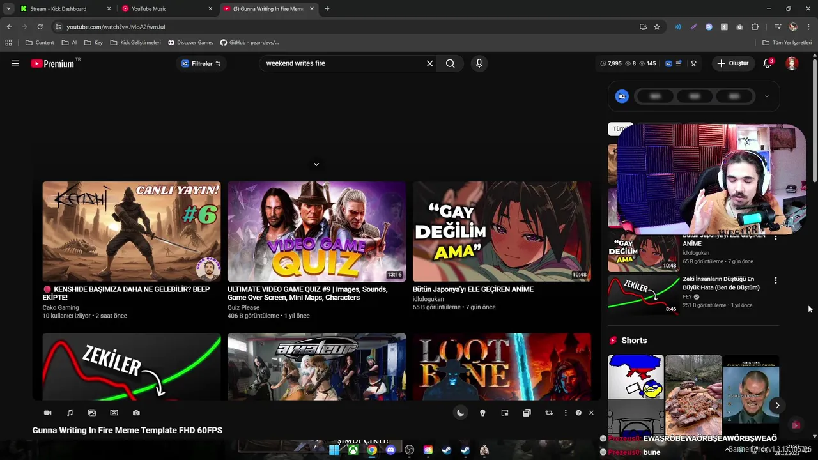This screenshot has height=460, width=818.
Task: Collapse section with the down chevron above videos
Action: coord(316,164)
